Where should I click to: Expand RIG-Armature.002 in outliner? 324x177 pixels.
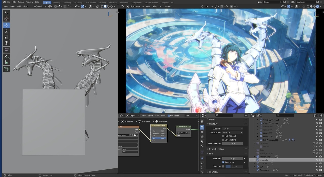(258, 140)
